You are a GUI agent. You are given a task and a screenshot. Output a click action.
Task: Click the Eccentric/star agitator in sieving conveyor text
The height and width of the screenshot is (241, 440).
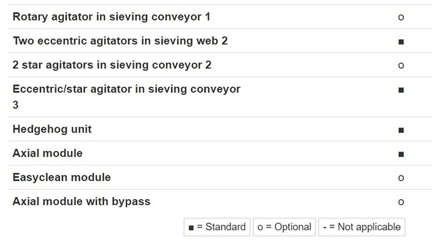coord(127,89)
